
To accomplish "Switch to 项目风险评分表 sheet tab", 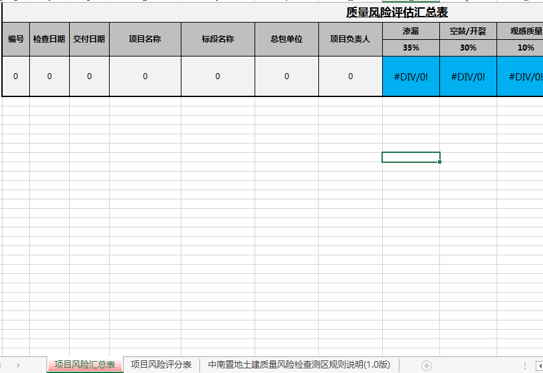I will (x=161, y=364).
